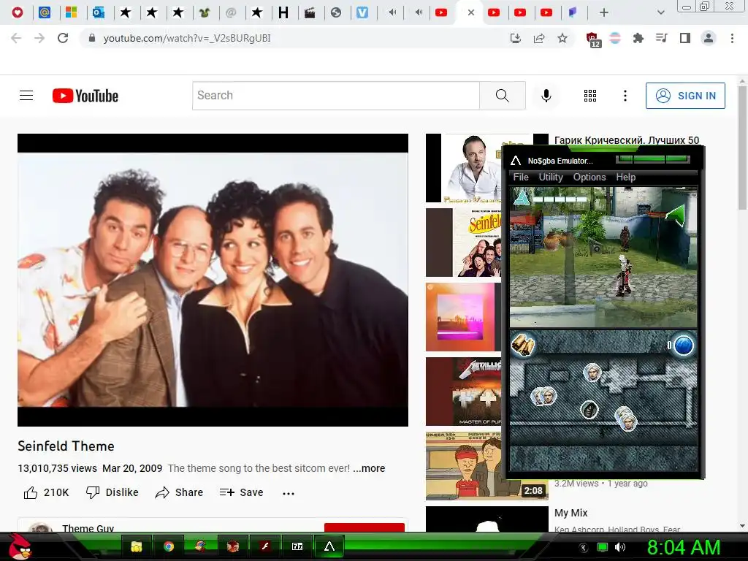Screen dimensions: 748x561
Task: Open the Seinfeld soundtrack thumbnail in sidebar
Action: click(x=464, y=243)
